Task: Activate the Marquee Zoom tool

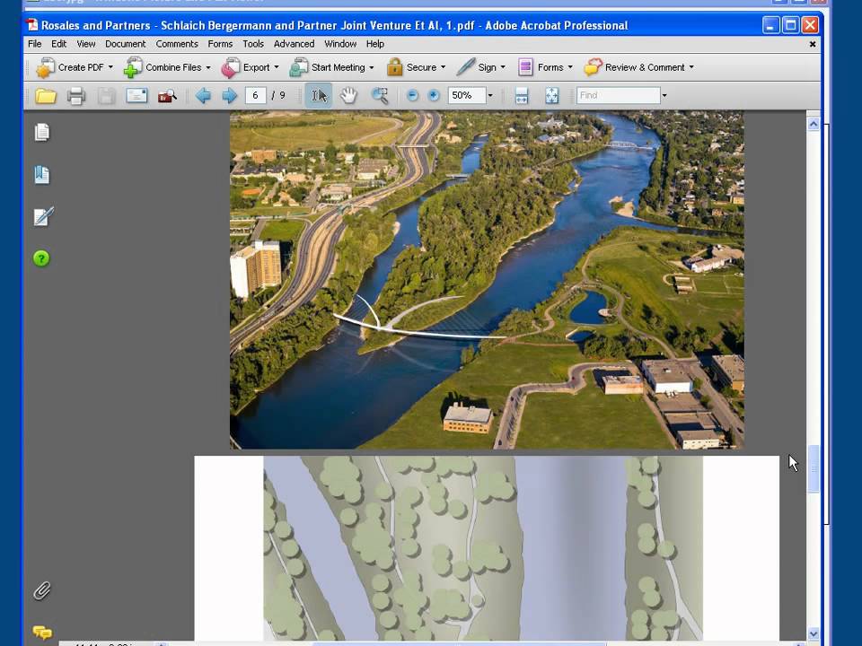Action: click(x=379, y=96)
